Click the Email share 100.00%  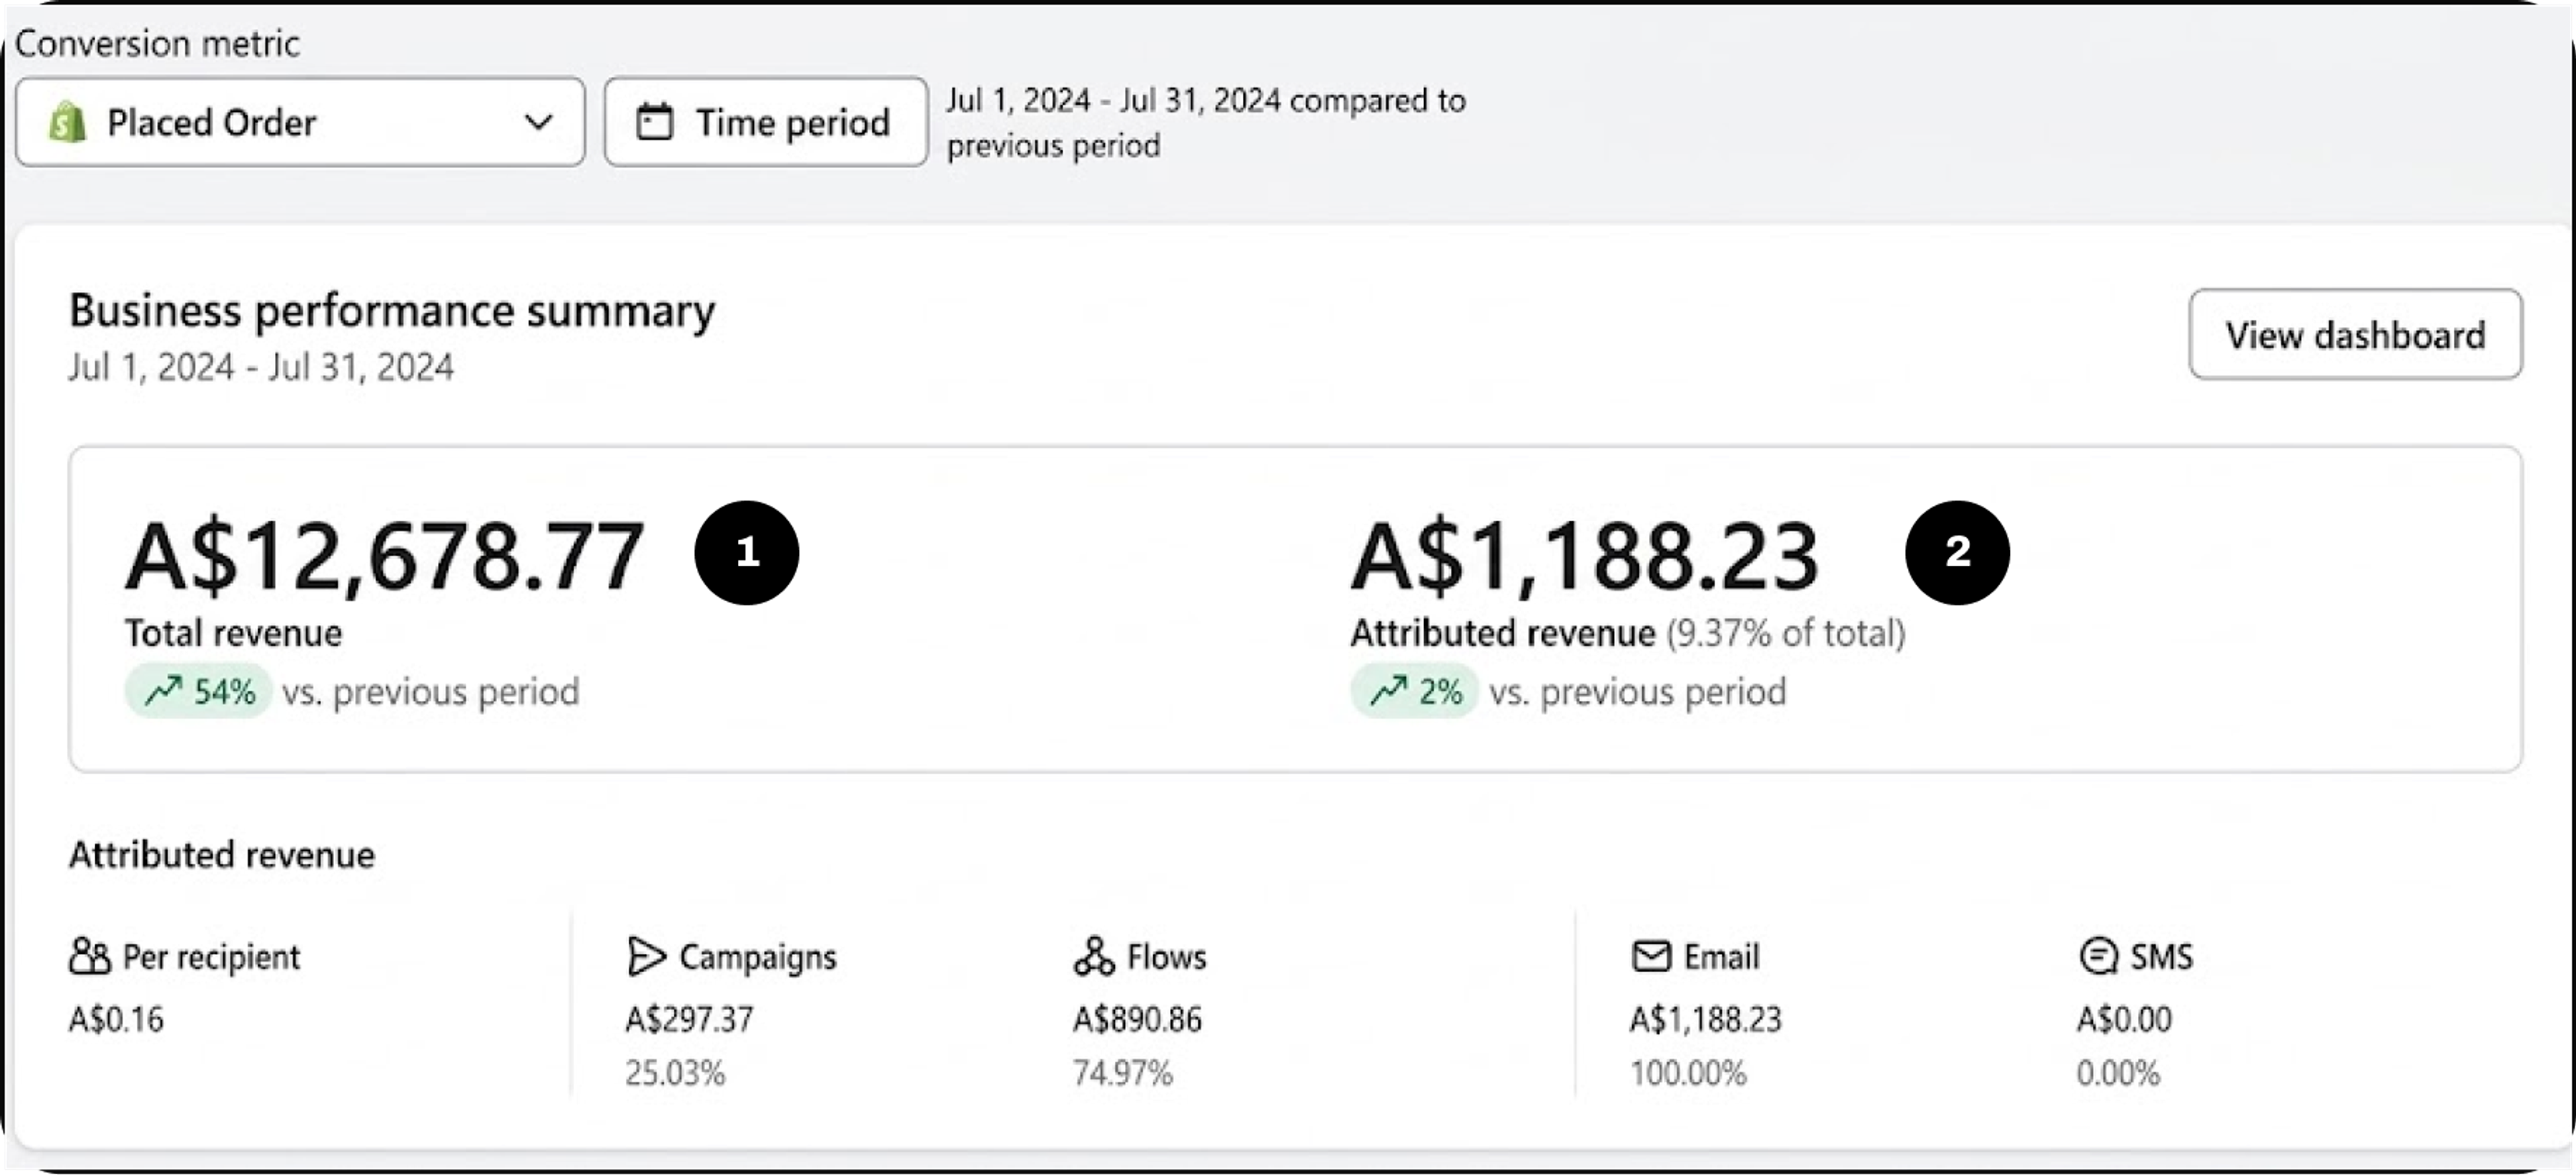tap(1688, 1073)
